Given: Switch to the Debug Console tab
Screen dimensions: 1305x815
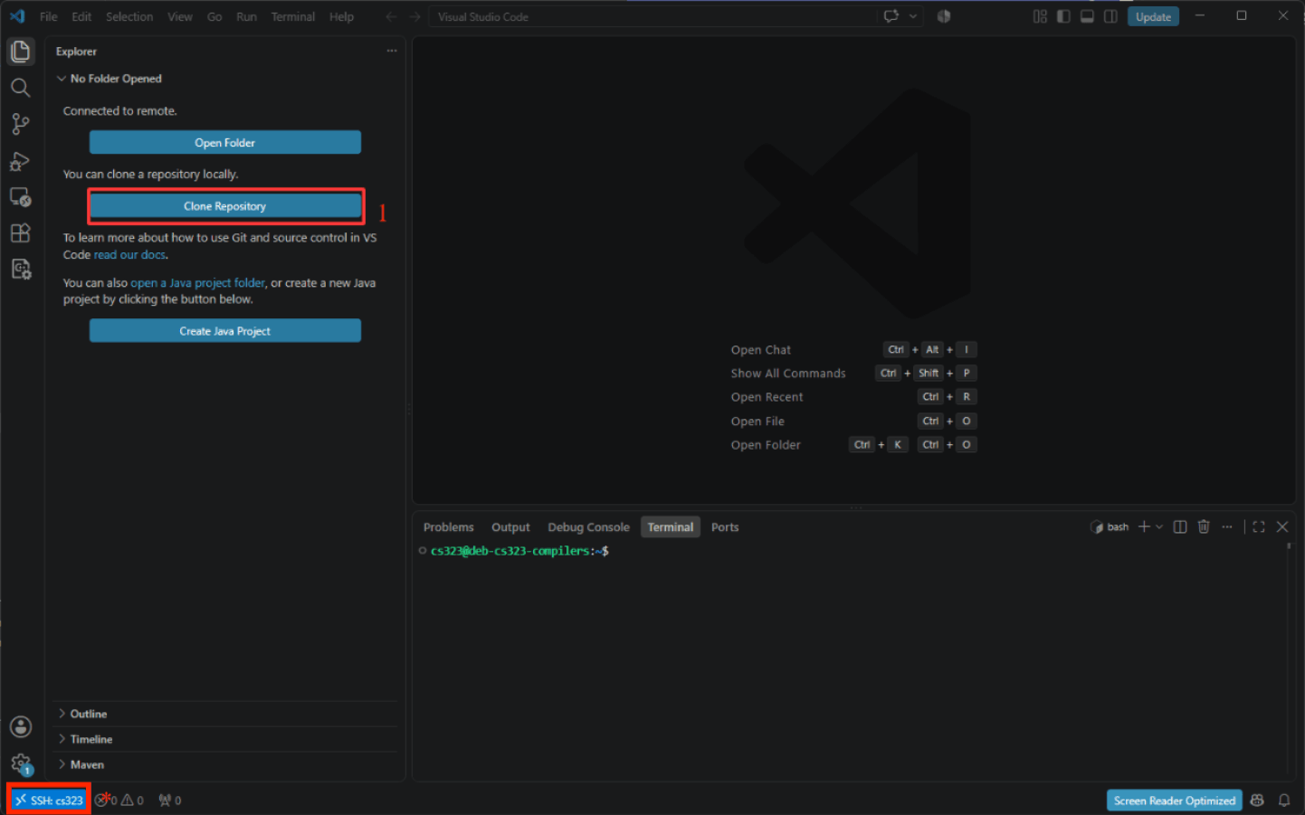Looking at the screenshot, I should 588,527.
